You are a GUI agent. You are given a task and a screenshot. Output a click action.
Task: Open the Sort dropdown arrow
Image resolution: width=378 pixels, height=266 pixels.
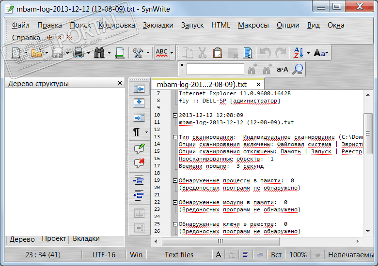308,53
